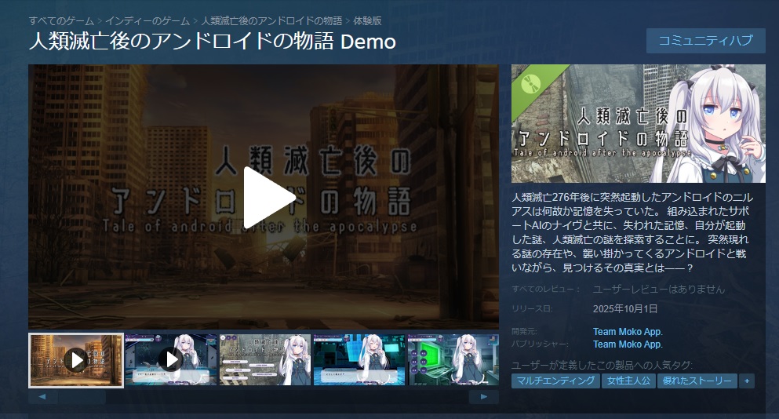Click the 体験版 breadcrumb link
779x419 pixels.
[368, 20]
